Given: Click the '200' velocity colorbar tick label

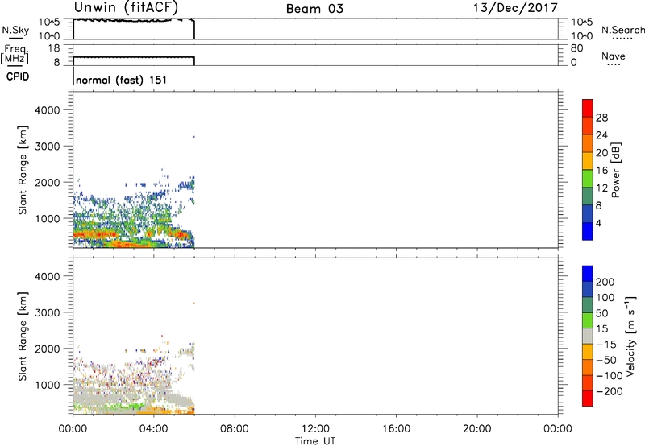Looking at the screenshot, I should [605, 282].
